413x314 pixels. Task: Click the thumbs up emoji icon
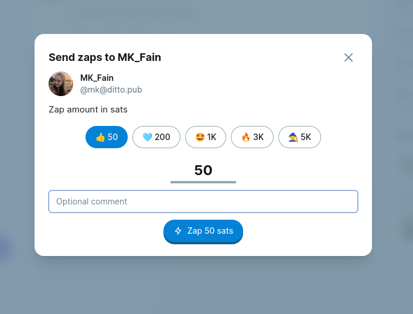point(100,137)
